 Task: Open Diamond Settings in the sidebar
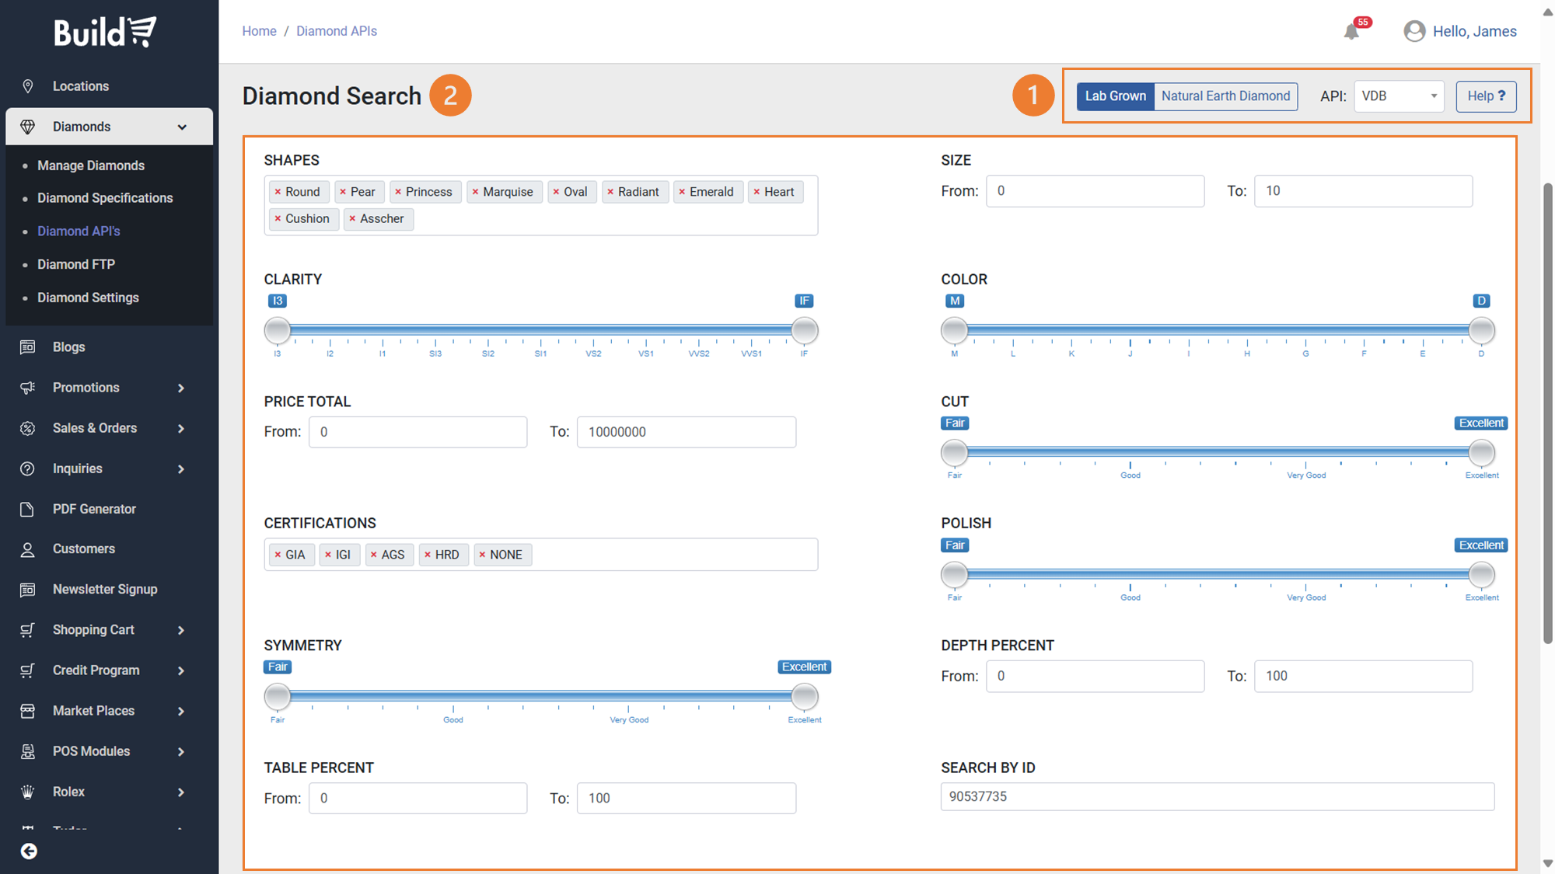point(88,298)
